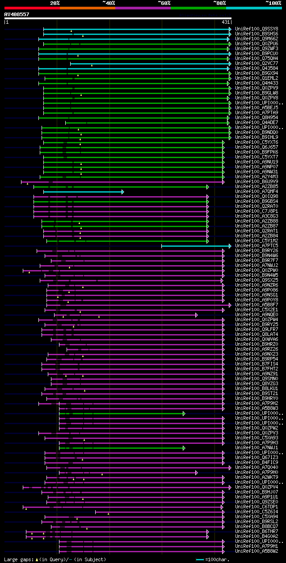Click the UniRef100_Q67IZ3 label

click(257, 457)
